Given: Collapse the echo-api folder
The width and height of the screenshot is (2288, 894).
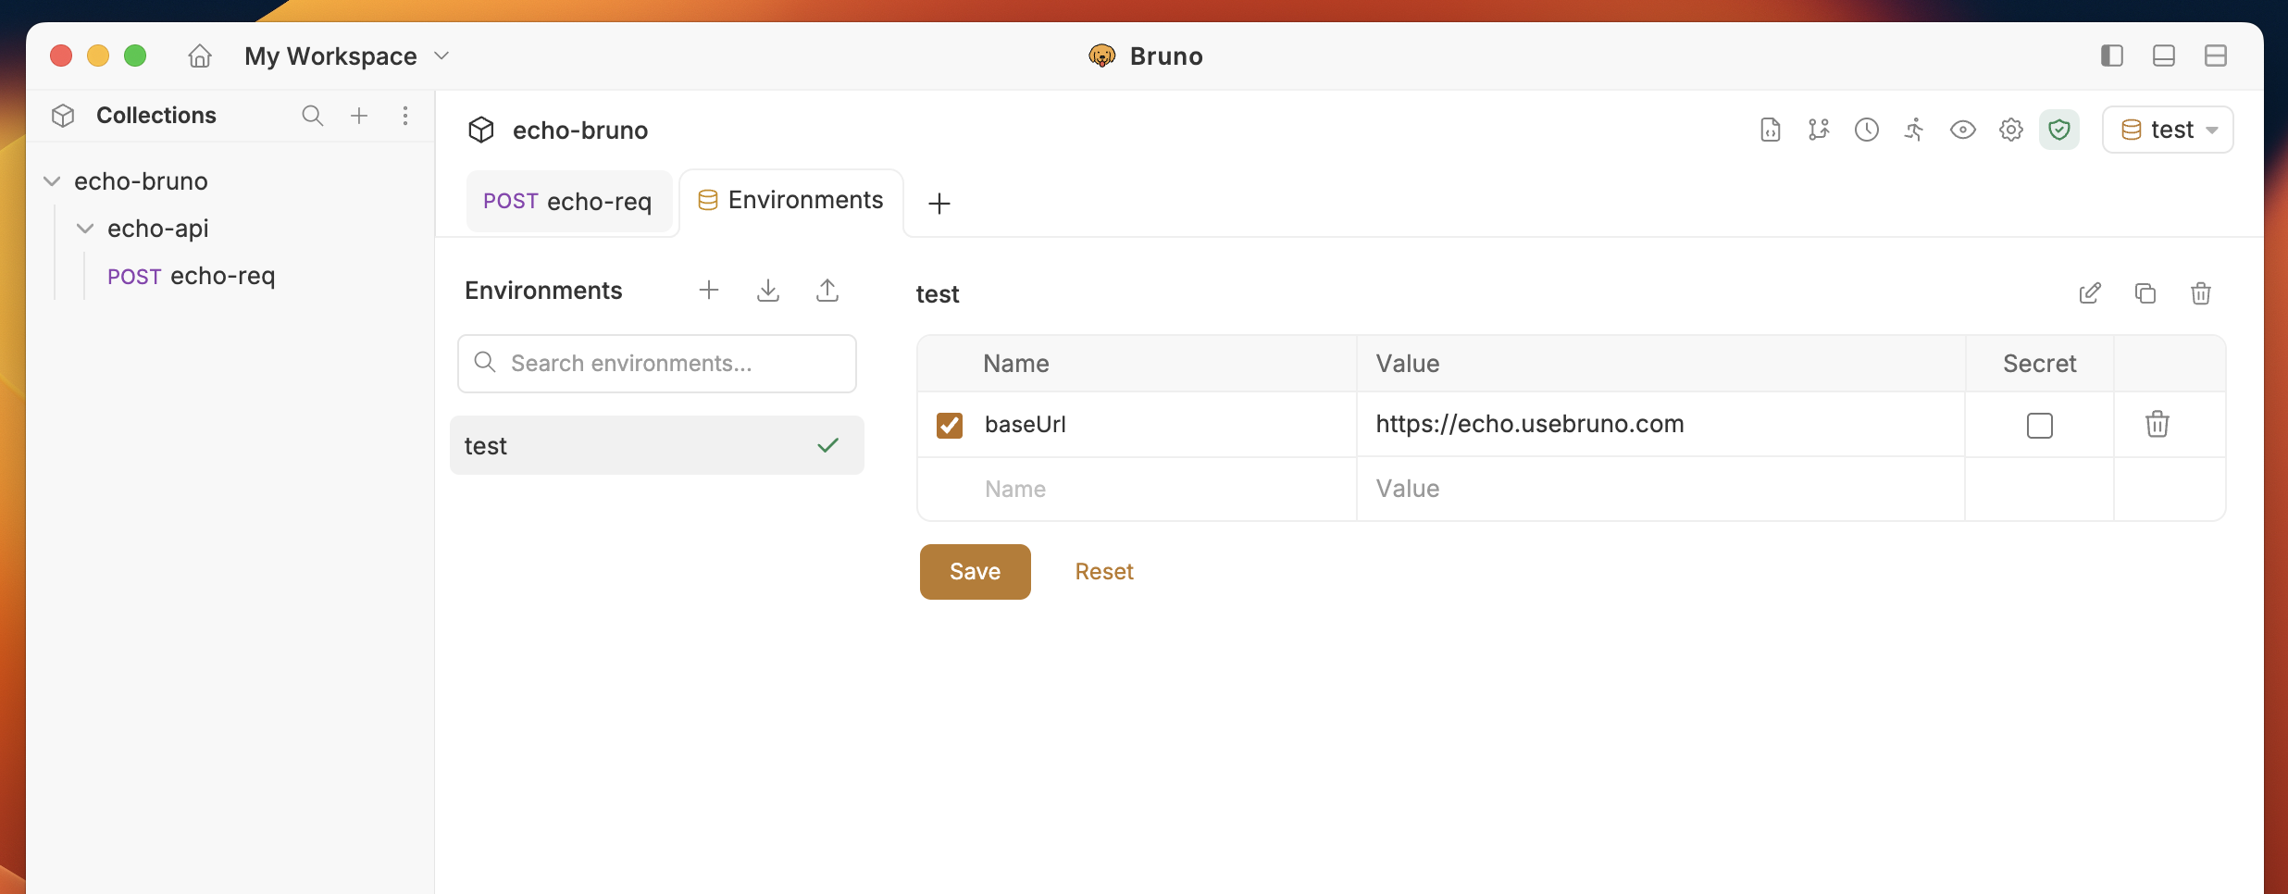Looking at the screenshot, I should point(85,229).
